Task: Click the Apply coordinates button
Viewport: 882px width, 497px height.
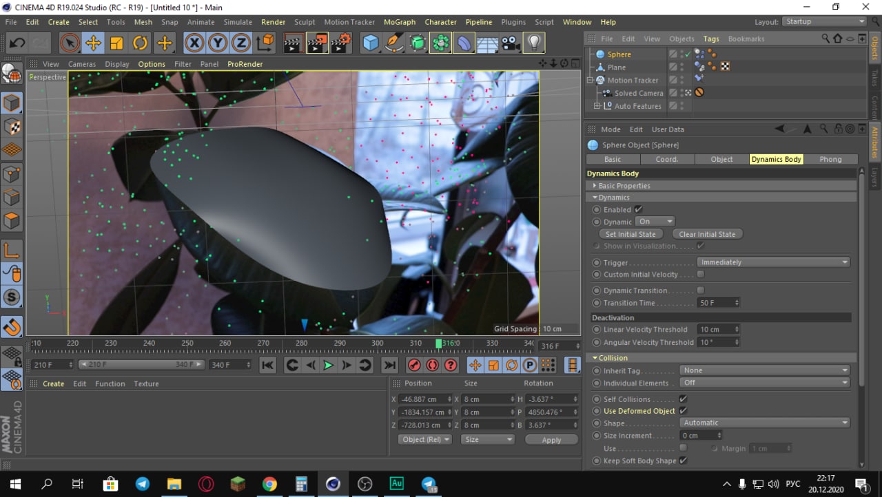Action: click(x=551, y=440)
